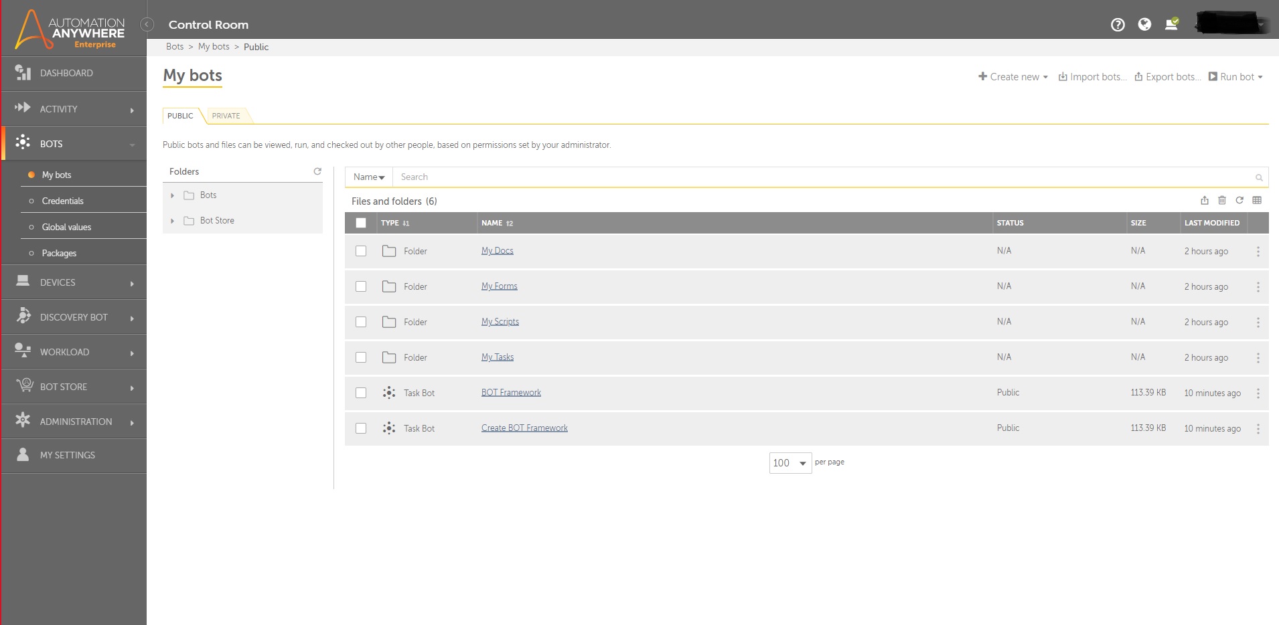
Task: Expand the Bots folder in tree
Action: (x=172, y=195)
